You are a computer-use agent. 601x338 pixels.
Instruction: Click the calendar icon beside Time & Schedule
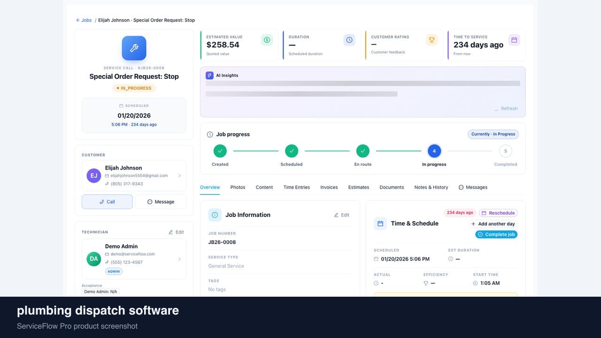coord(380,223)
